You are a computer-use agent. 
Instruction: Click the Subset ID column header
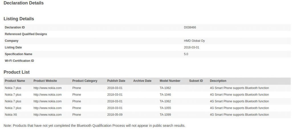pyautogui.click(x=196, y=81)
